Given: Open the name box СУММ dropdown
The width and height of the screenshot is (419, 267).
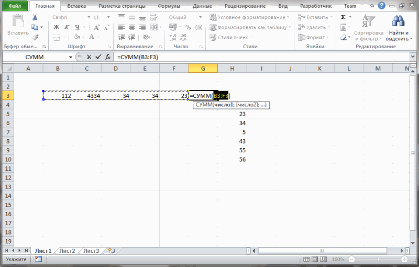Looking at the screenshot, I should tap(71, 57).
